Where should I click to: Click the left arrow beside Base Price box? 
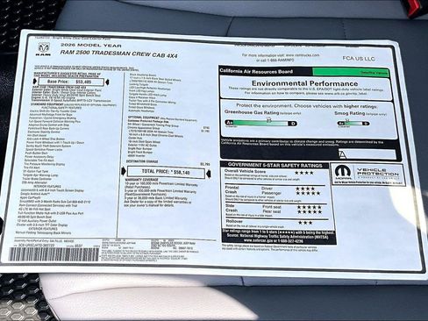point(36,82)
